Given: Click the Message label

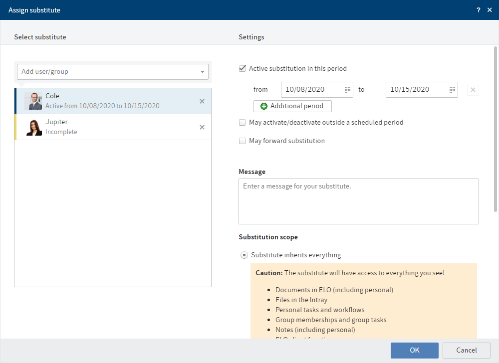Looking at the screenshot, I should click(252, 172).
